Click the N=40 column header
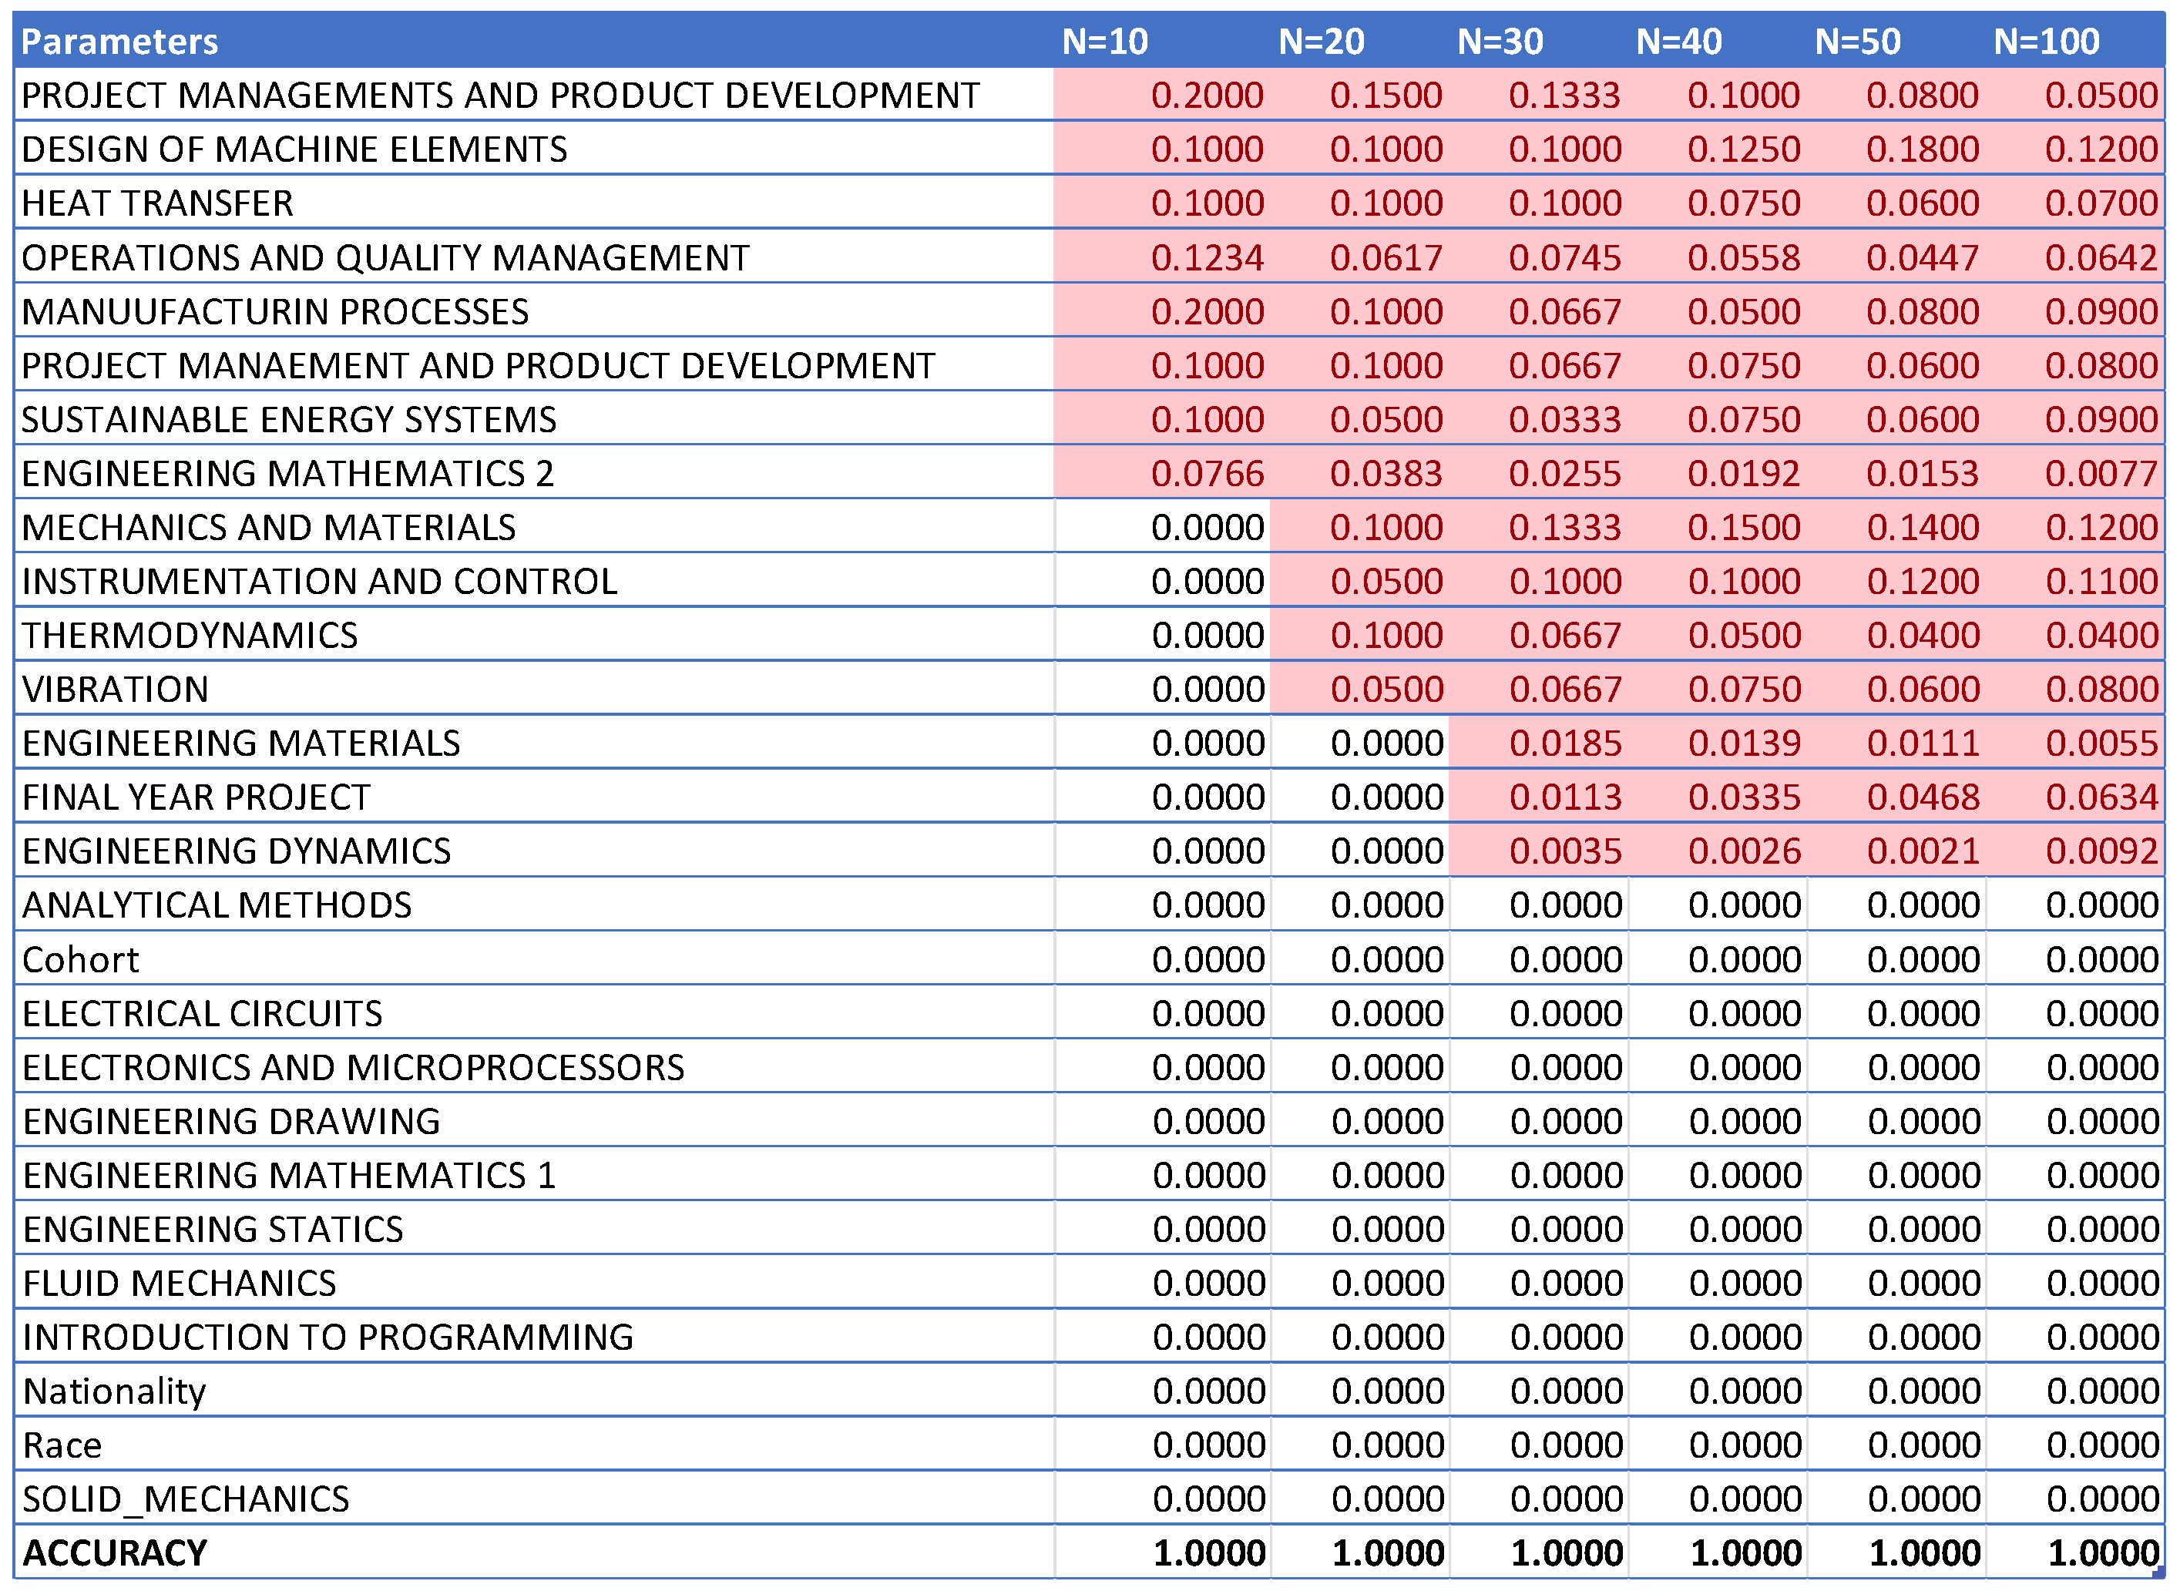 pyautogui.click(x=1678, y=42)
